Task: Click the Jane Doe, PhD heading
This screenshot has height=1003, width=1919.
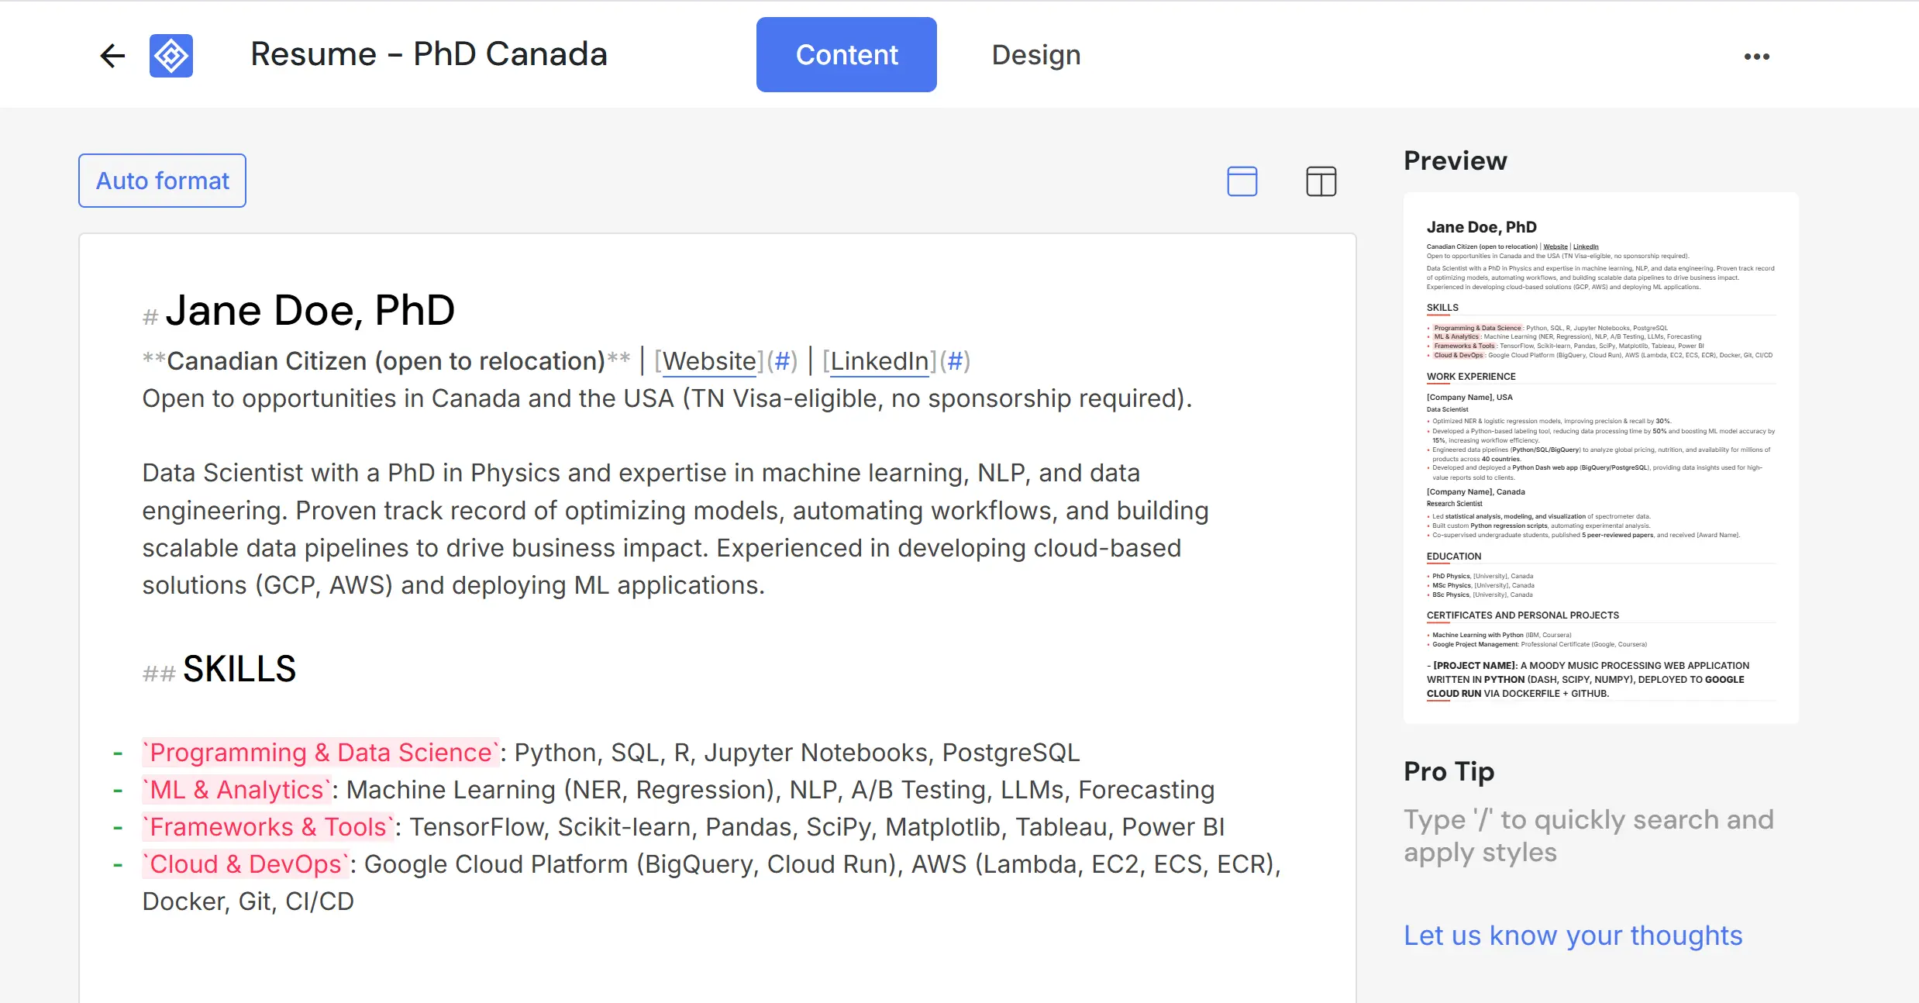Action: tap(310, 311)
